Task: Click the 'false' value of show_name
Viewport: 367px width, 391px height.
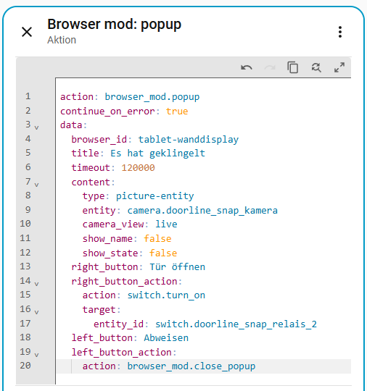Action: (157, 239)
